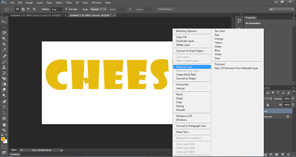
Task: Toggle the Anti-alias checkbox
Action: [x=66, y=9]
